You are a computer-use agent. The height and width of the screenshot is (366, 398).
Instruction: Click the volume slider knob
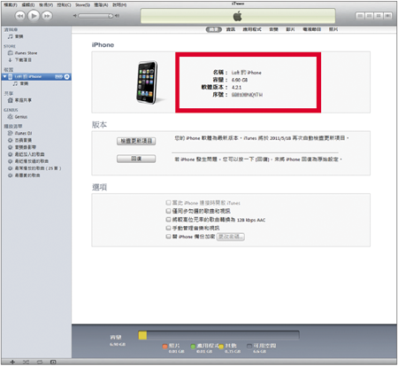click(x=111, y=16)
